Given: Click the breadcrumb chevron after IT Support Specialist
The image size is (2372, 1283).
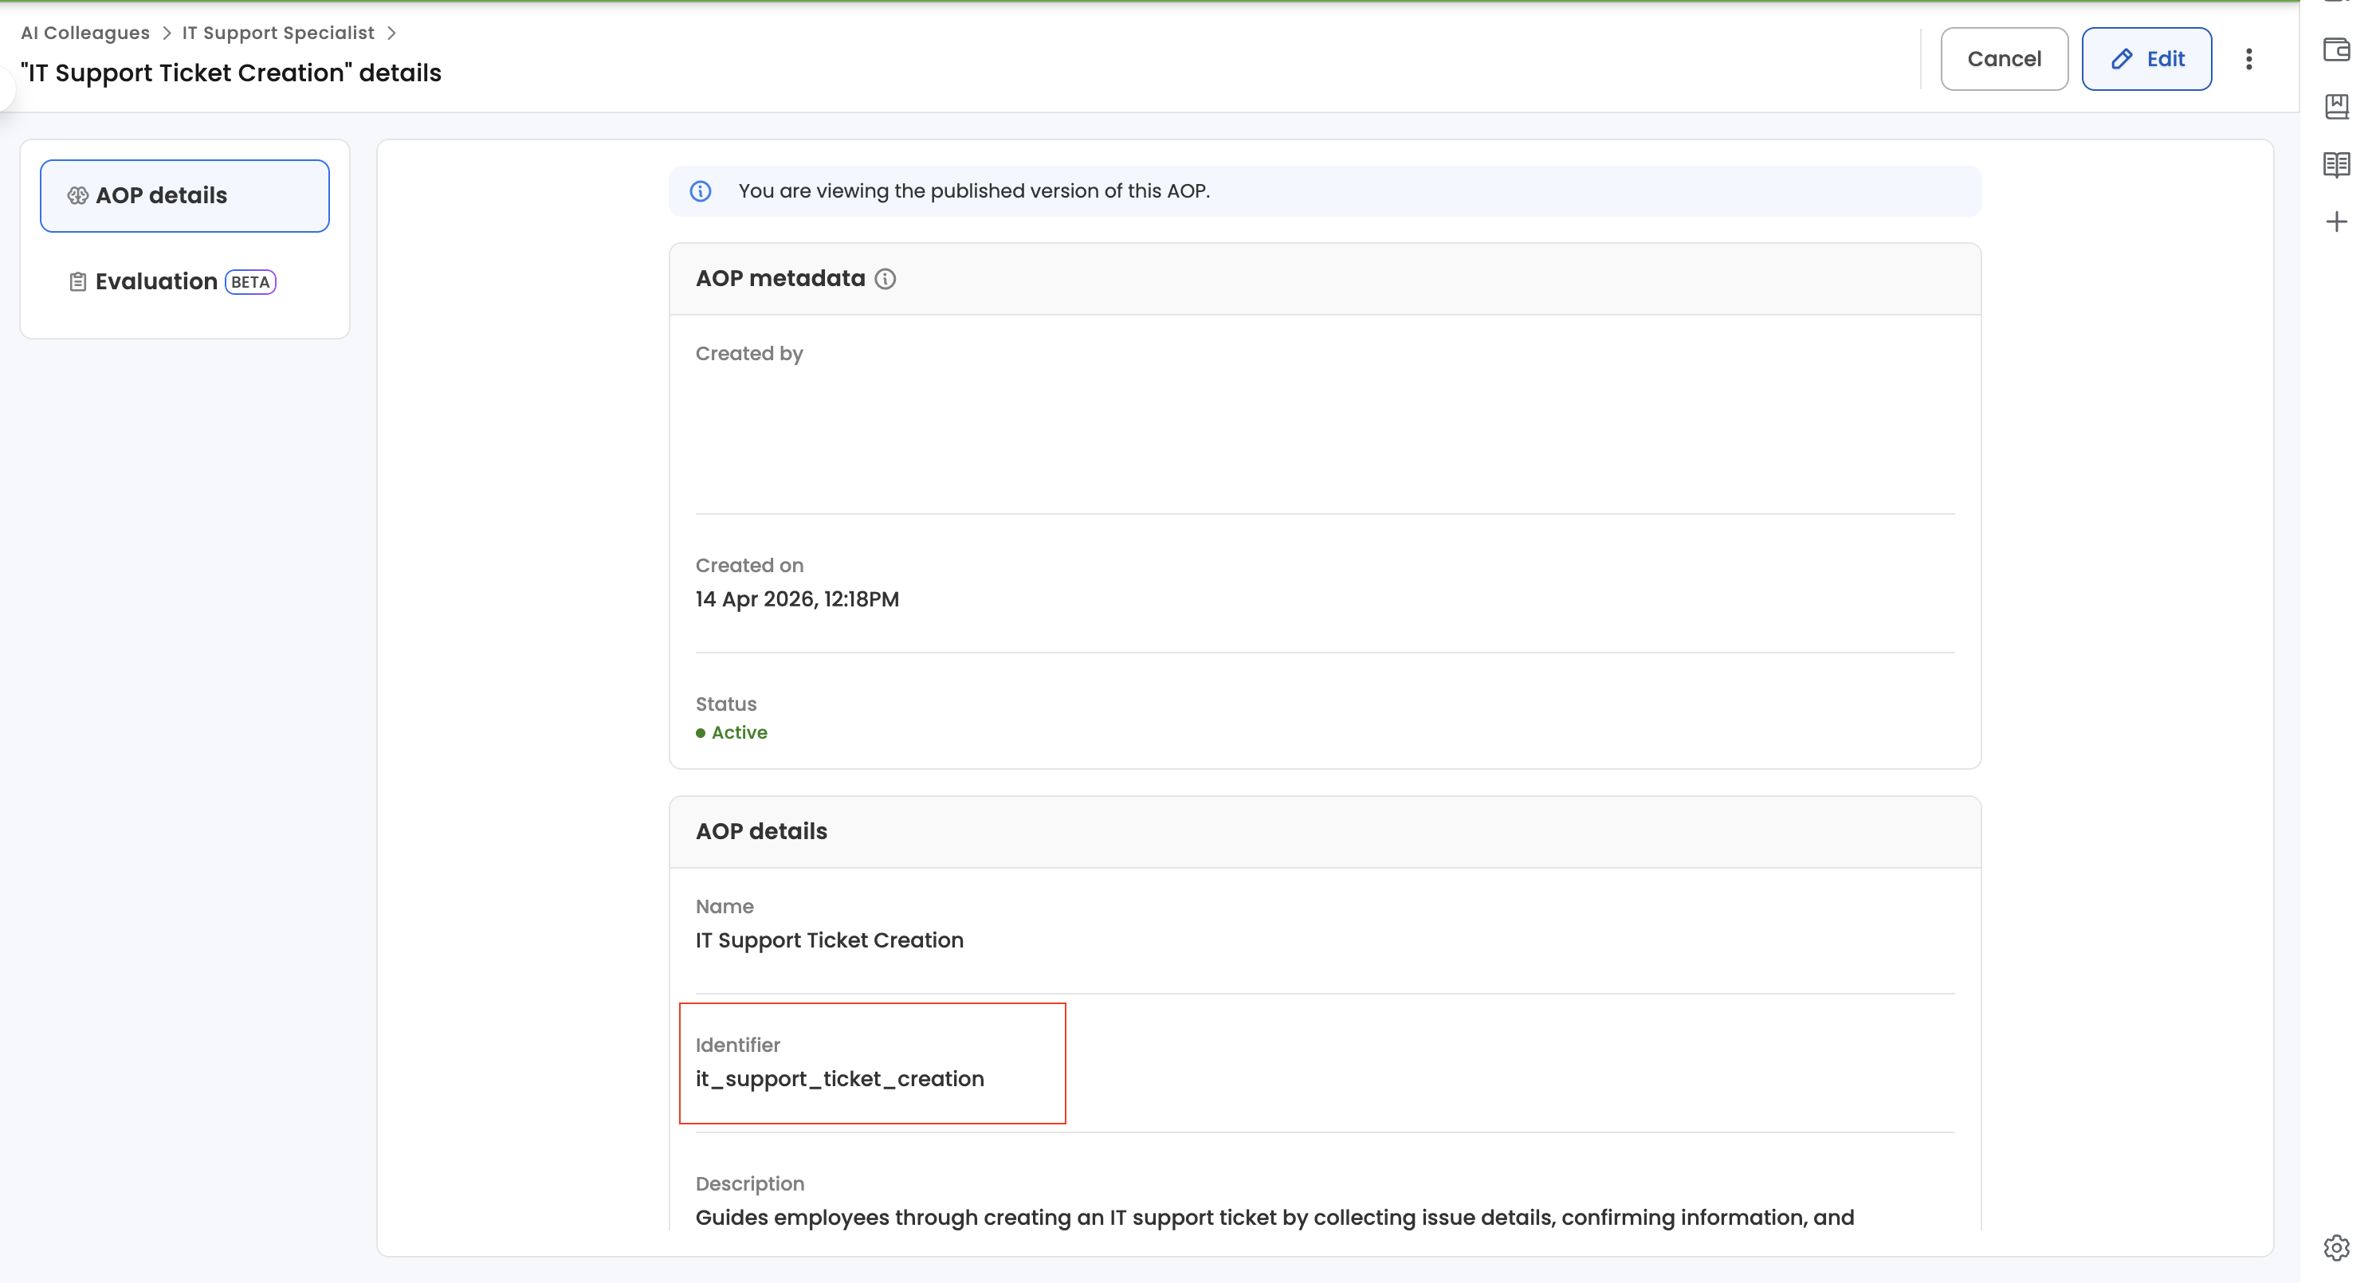Looking at the screenshot, I should tap(392, 33).
